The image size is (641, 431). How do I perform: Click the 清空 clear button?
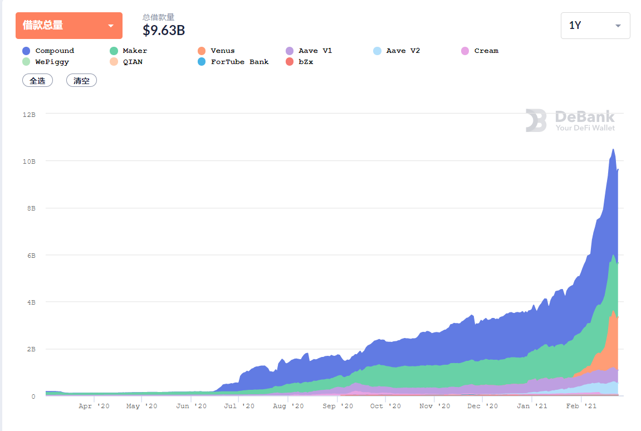tap(81, 81)
